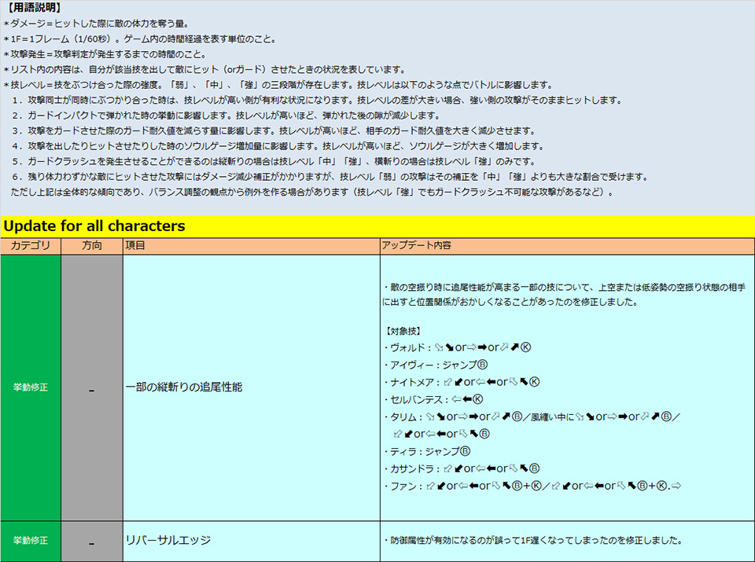The height and width of the screenshot is (562, 755).
Task: Click the circled K icon in セルバンテス's command
Action: 477,399
